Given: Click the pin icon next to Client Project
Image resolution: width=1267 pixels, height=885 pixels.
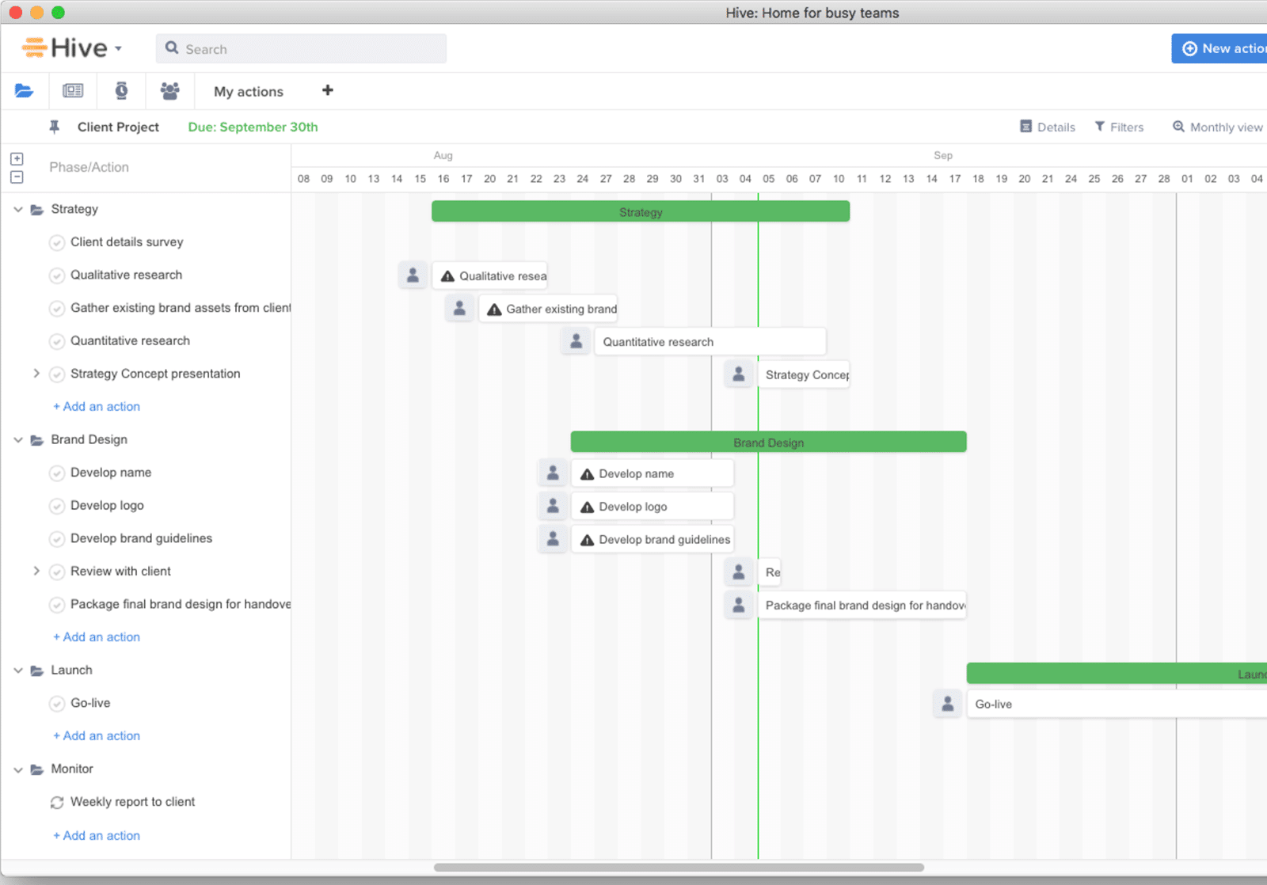Looking at the screenshot, I should pyautogui.click(x=55, y=127).
